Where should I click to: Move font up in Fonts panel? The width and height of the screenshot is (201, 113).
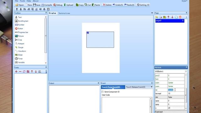[32, 72]
